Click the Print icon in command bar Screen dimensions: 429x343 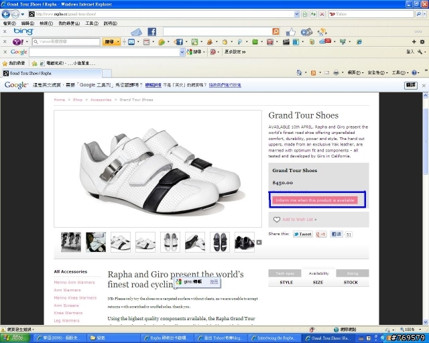[x=336, y=73]
